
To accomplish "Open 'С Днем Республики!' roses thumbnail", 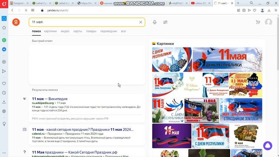I will click(172, 59).
